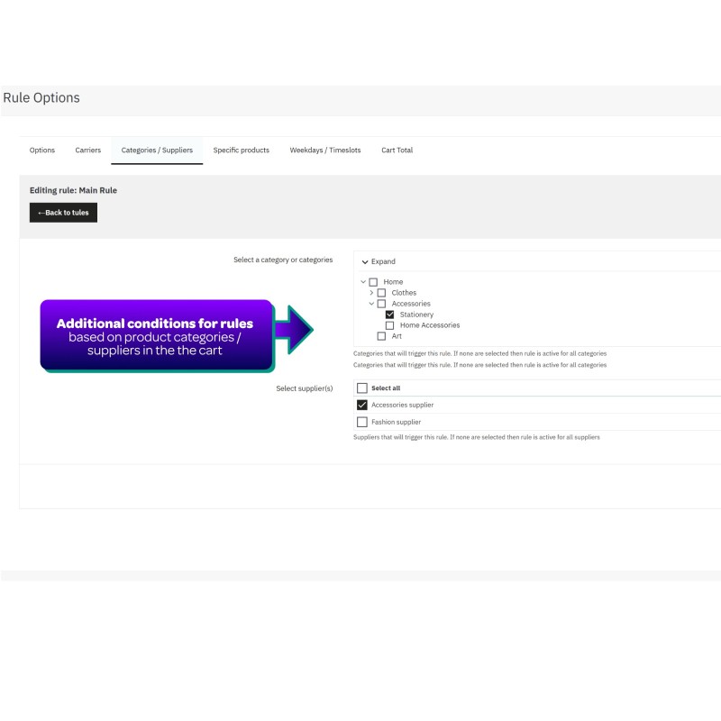Check the Clothes category checkbox
Viewport: 721px width, 721px height.
point(381,293)
